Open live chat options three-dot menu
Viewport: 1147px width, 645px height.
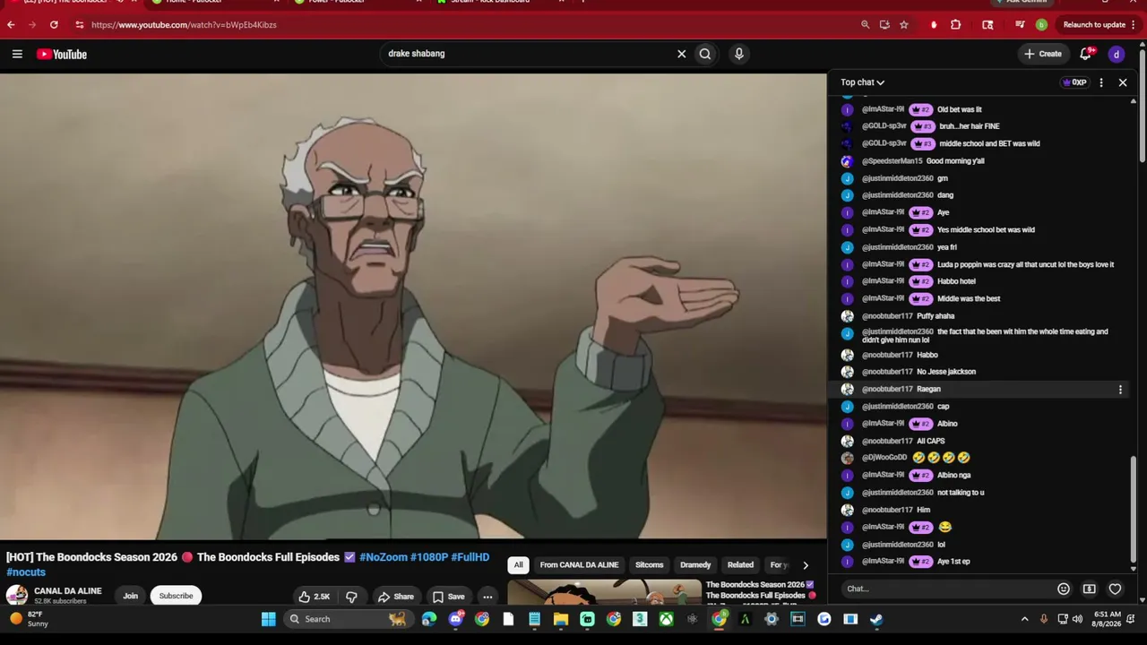[1101, 82]
